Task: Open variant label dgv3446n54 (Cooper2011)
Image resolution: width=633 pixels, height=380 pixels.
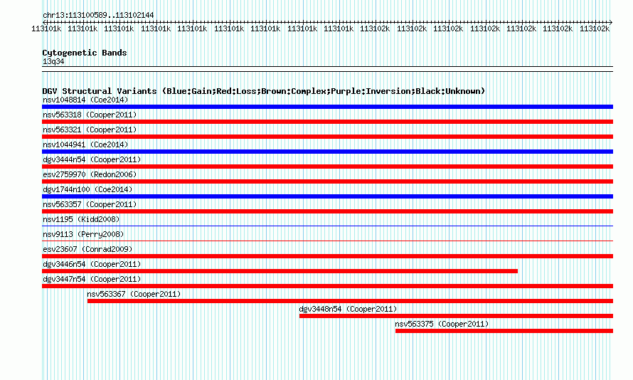Action: click(x=92, y=264)
